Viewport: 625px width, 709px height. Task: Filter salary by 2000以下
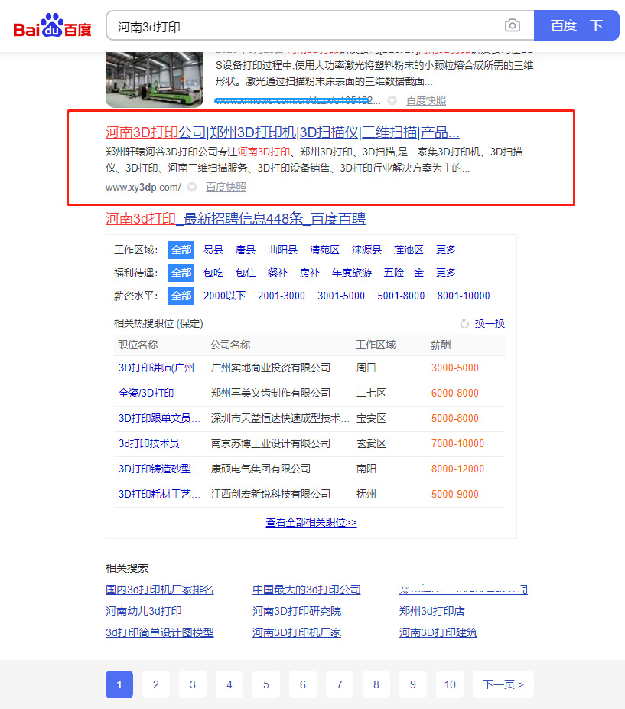pos(225,296)
